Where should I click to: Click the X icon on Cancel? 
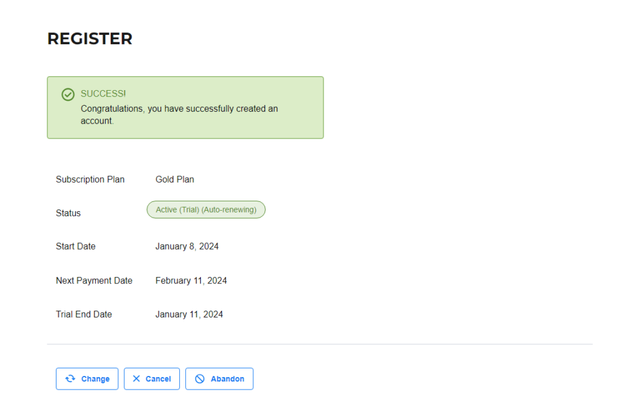tap(136, 378)
